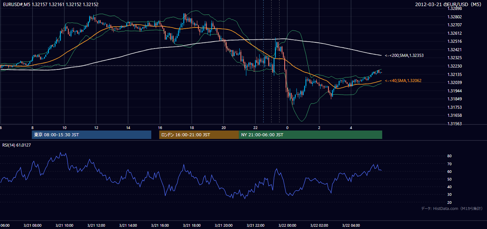Click the bottom time label 3/21 18:00

coord(192,225)
